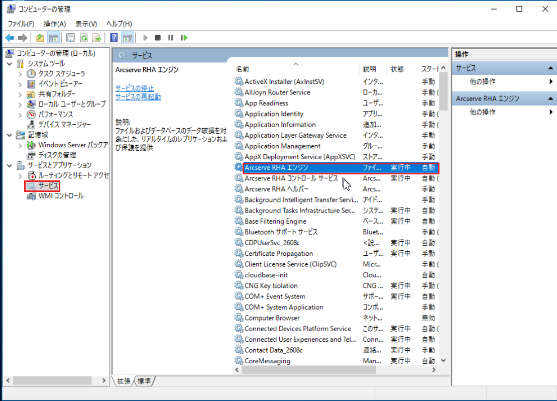Open Help with the question mark icon

[114, 38]
